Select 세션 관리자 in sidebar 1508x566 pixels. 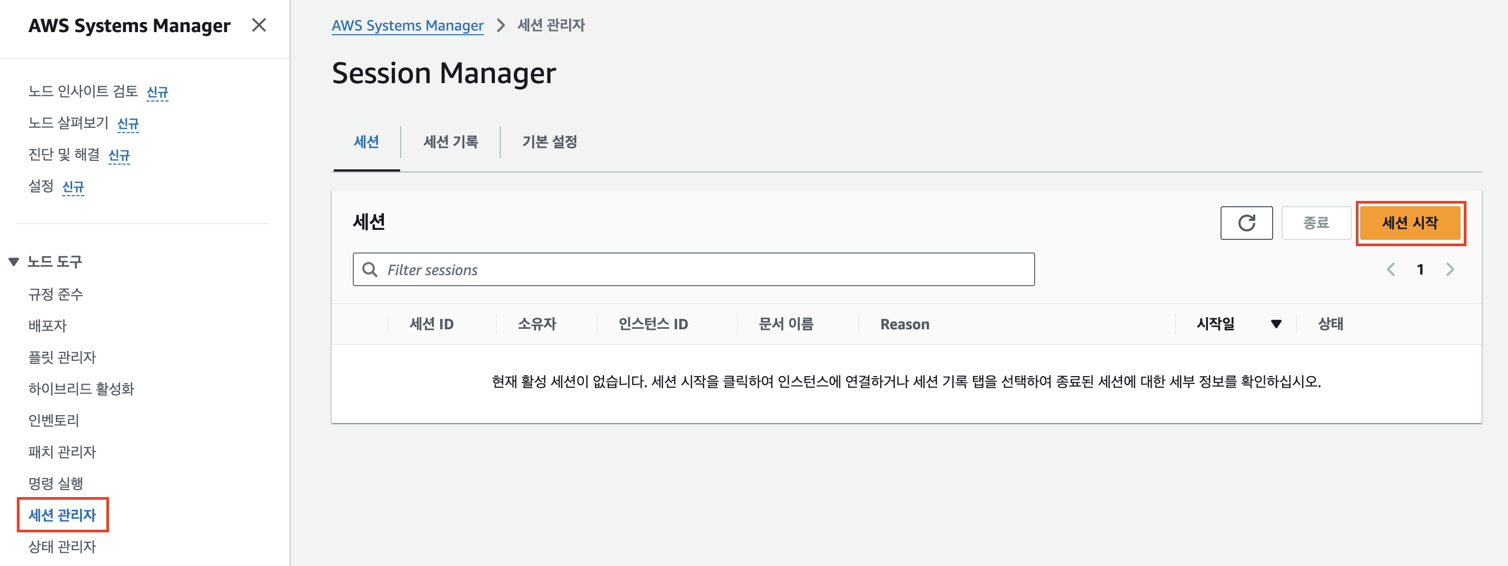[62, 515]
